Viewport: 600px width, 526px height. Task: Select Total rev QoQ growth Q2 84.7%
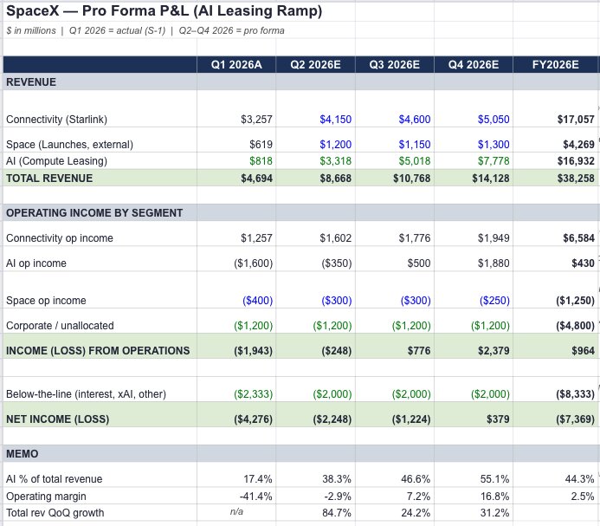[337, 513]
